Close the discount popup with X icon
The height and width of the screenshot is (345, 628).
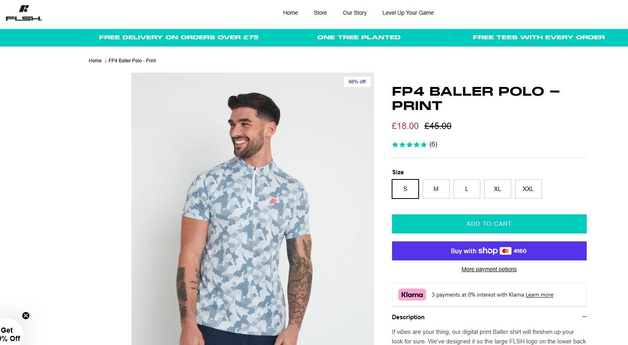tap(26, 316)
